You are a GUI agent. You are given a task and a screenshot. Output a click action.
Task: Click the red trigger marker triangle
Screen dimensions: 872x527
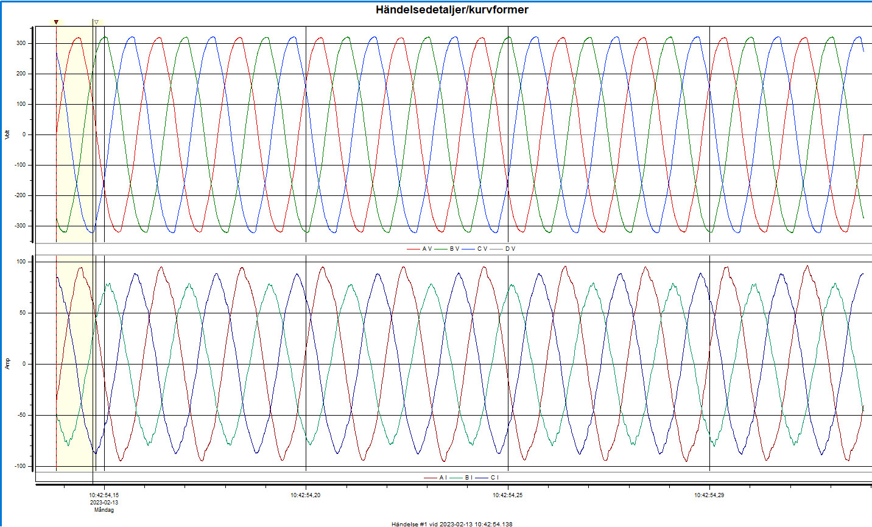pyautogui.click(x=56, y=23)
